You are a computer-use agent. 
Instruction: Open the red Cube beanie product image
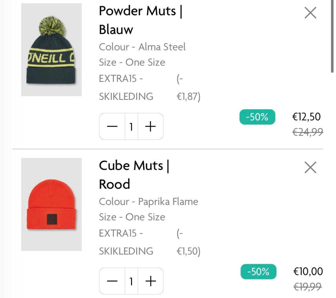point(51,204)
